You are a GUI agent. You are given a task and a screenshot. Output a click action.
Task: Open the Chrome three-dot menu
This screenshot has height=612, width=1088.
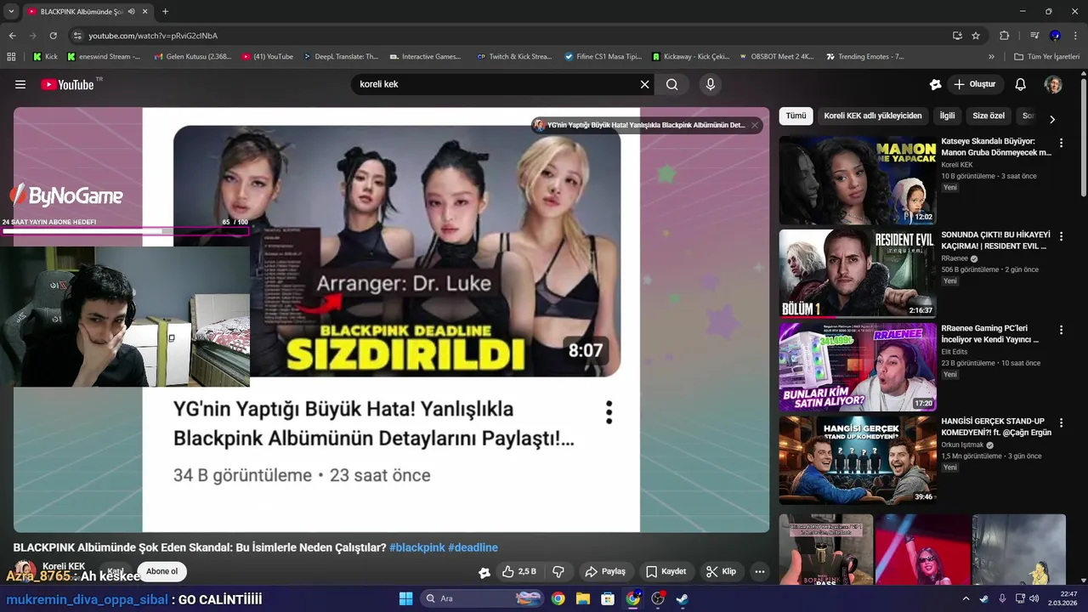coord(1076,36)
